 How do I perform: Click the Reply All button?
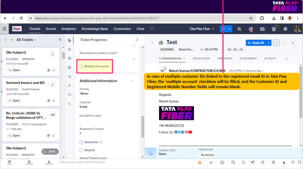[x=256, y=43]
